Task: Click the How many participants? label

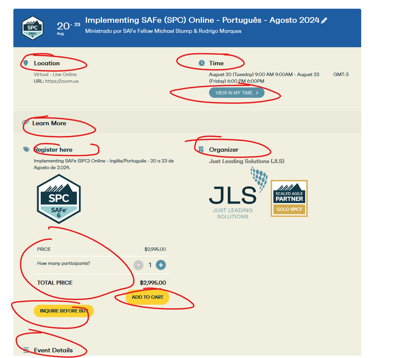Action: point(64,263)
